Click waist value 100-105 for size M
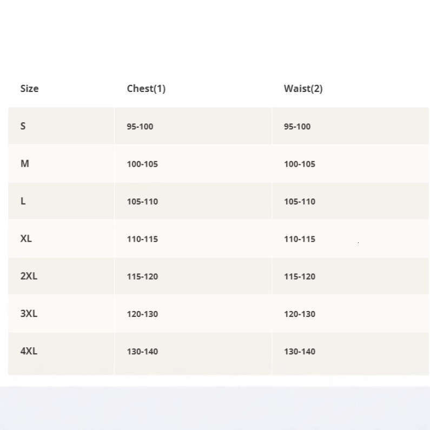This screenshot has height=430, width=430. 299,164
